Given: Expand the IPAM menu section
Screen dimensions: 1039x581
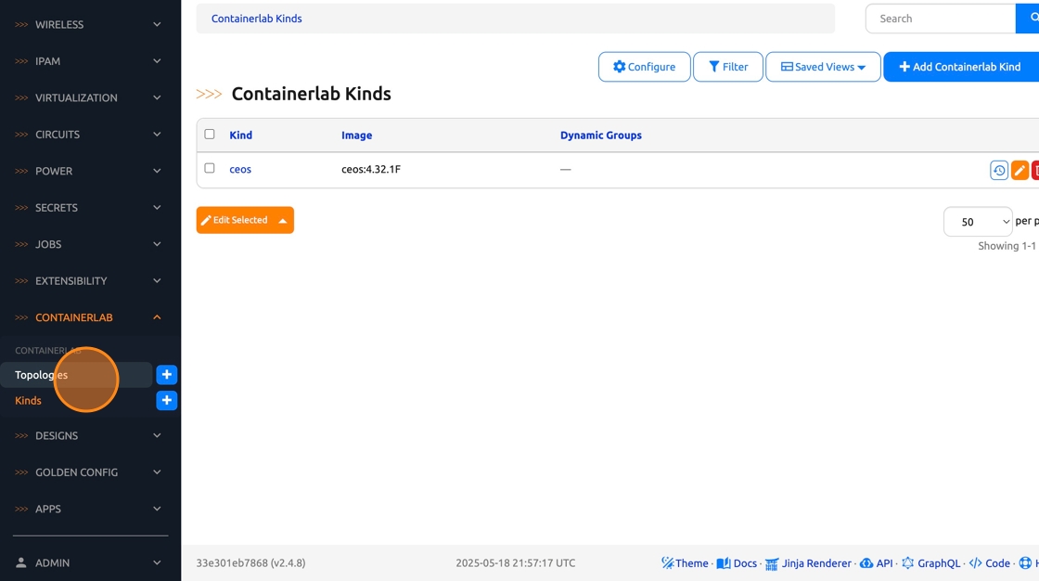Looking at the screenshot, I should pos(90,61).
